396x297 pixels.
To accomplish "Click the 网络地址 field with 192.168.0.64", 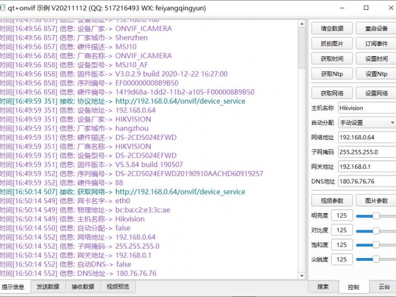I will (x=366, y=137).
